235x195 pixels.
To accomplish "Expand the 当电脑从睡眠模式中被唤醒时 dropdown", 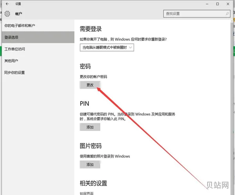I will (107, 48).
